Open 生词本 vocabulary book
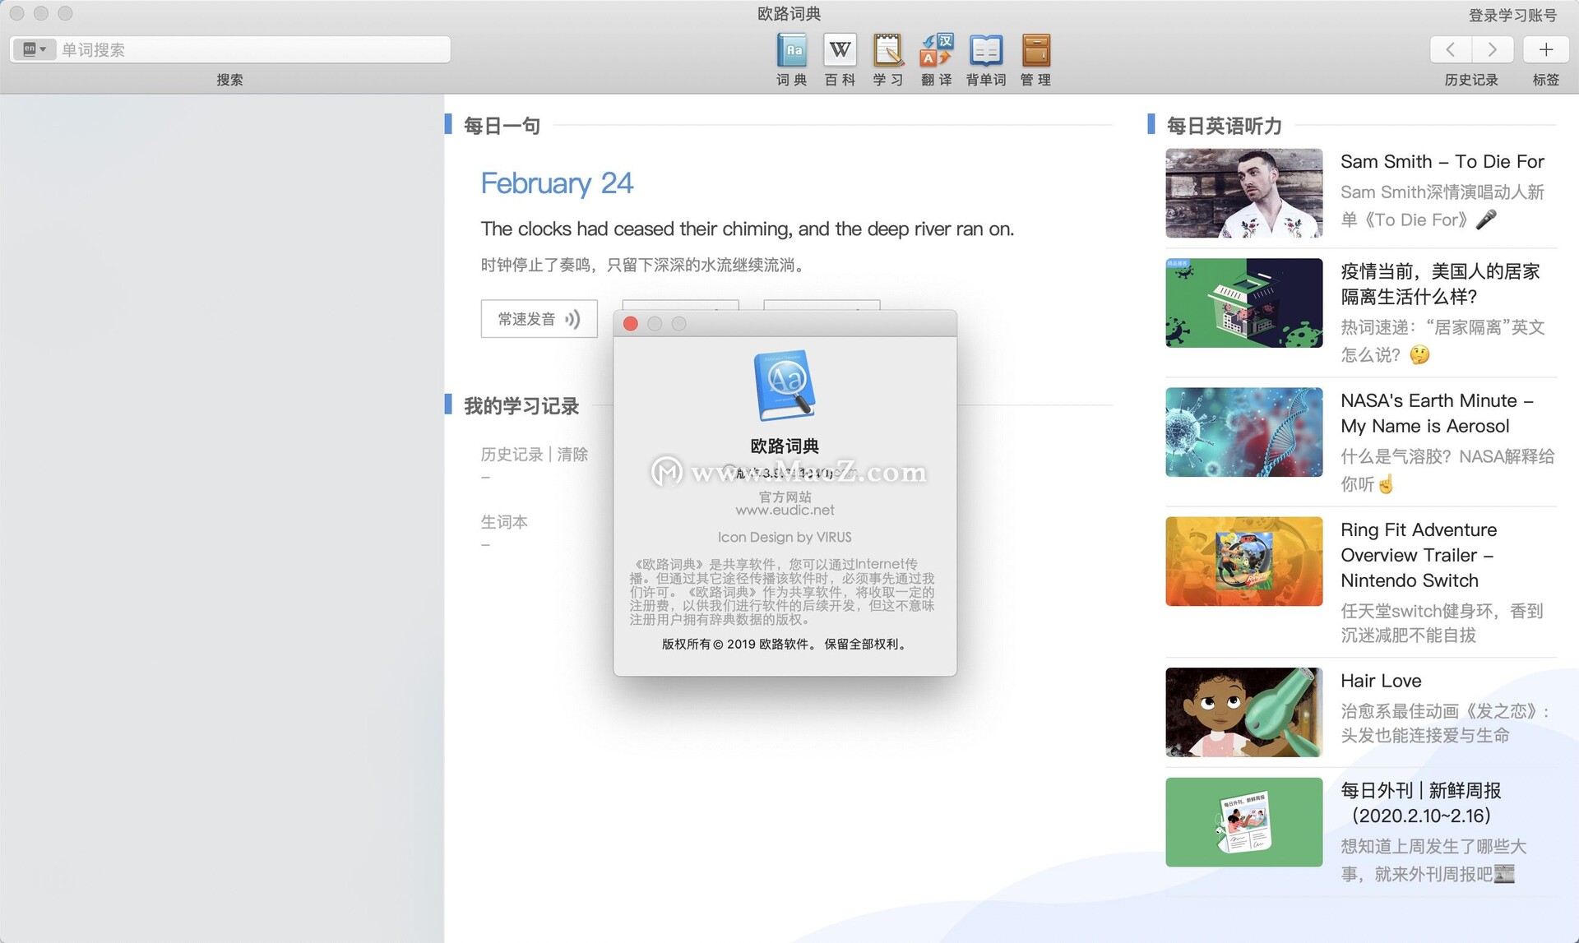The image size is (1579, 943). (x=504, y=521)
